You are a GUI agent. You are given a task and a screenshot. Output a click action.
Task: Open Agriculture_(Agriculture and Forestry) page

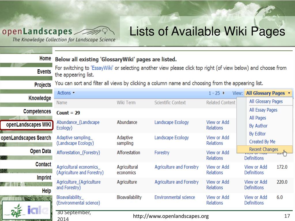pos(78,185)
